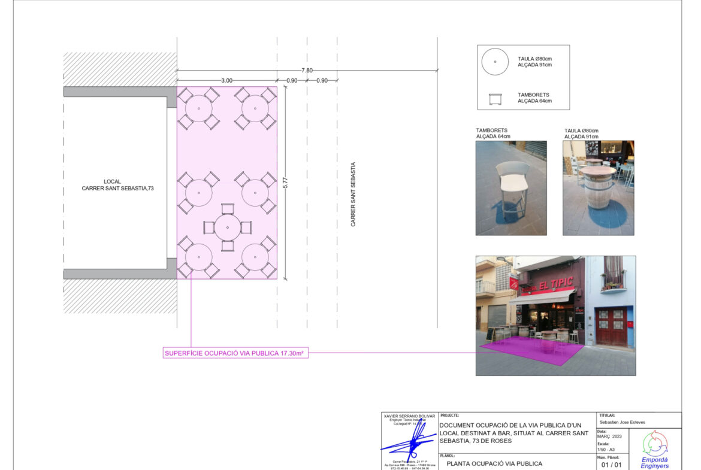Open the barrel table photo

pos(598,187)
